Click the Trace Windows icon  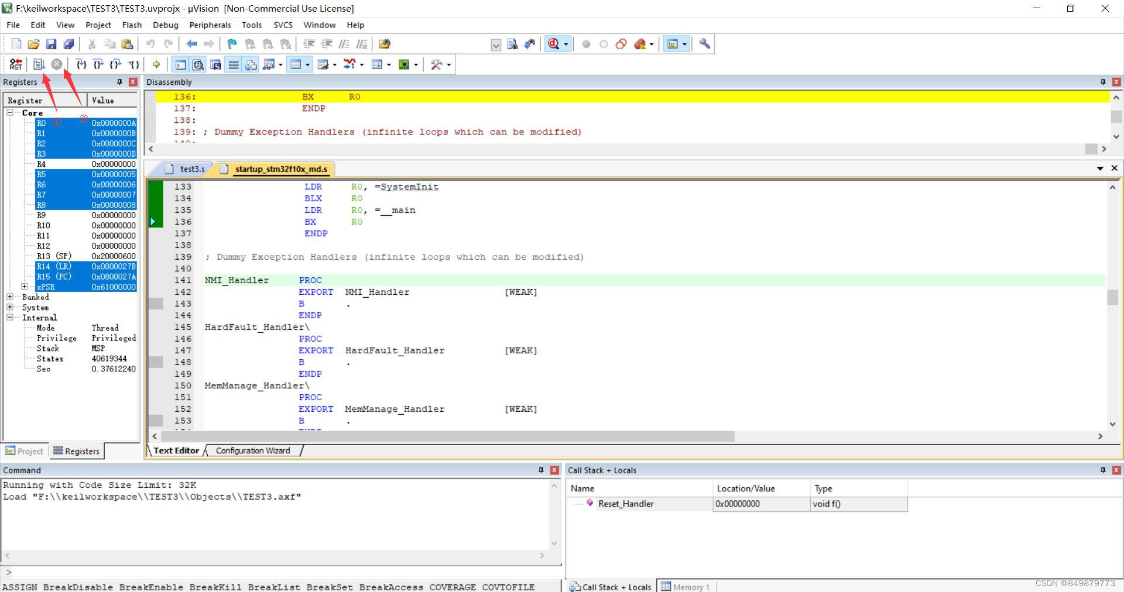377,64
